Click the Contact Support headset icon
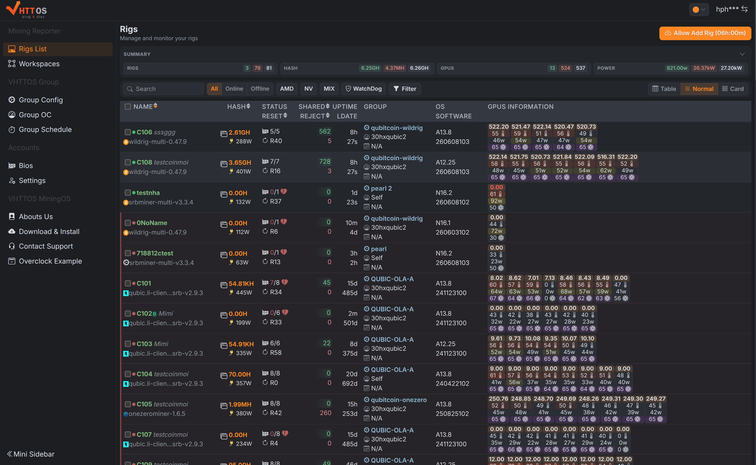The height and width of the screenshot is (465, 756). pos(12,246)
